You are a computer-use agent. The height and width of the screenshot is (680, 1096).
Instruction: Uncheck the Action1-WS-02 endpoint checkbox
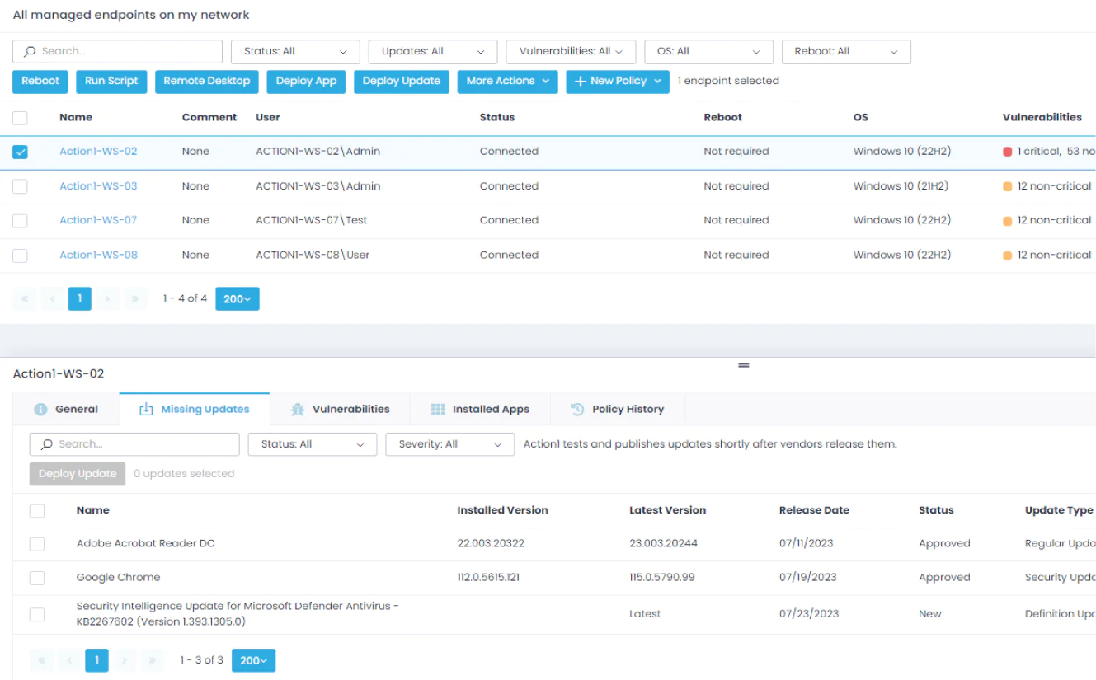pyautogui.click(x=20, y=152)
